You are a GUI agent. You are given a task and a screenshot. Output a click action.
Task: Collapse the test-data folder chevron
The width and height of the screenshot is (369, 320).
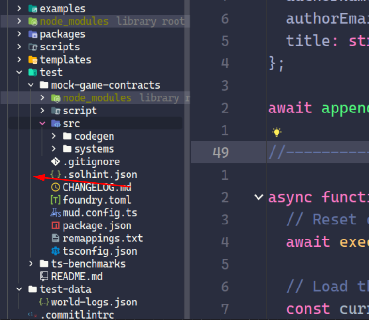coord(19,289)
